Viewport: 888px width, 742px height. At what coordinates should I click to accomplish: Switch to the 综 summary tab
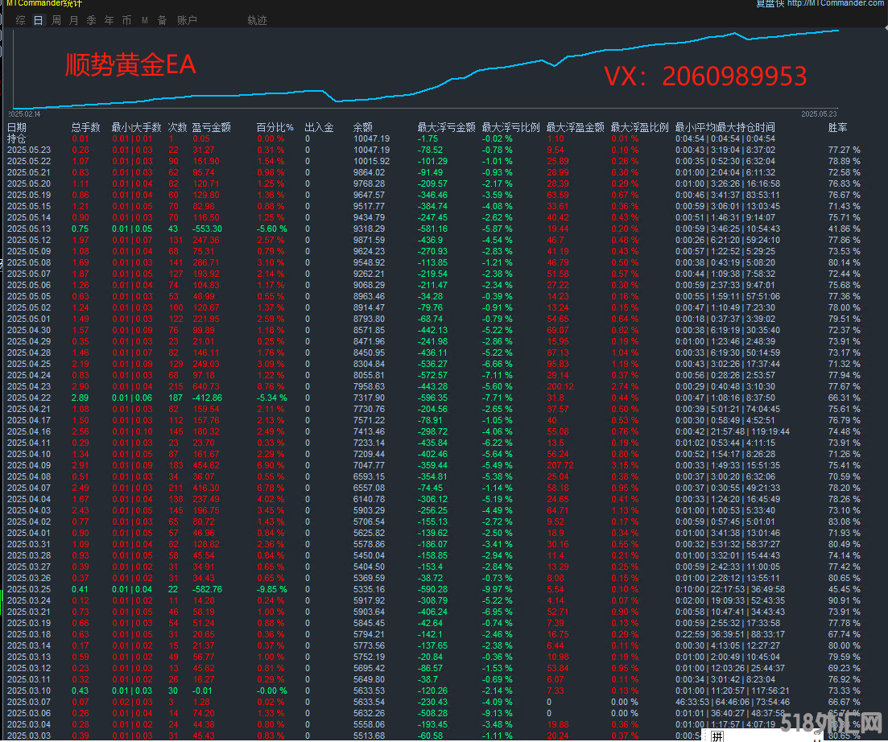[21, 20]
